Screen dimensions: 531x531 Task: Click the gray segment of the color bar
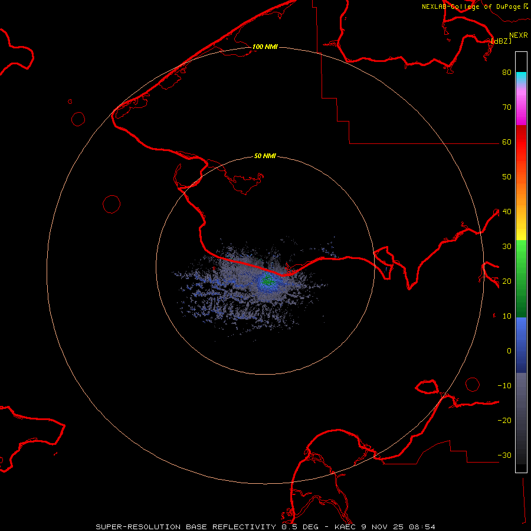point(521,418)
